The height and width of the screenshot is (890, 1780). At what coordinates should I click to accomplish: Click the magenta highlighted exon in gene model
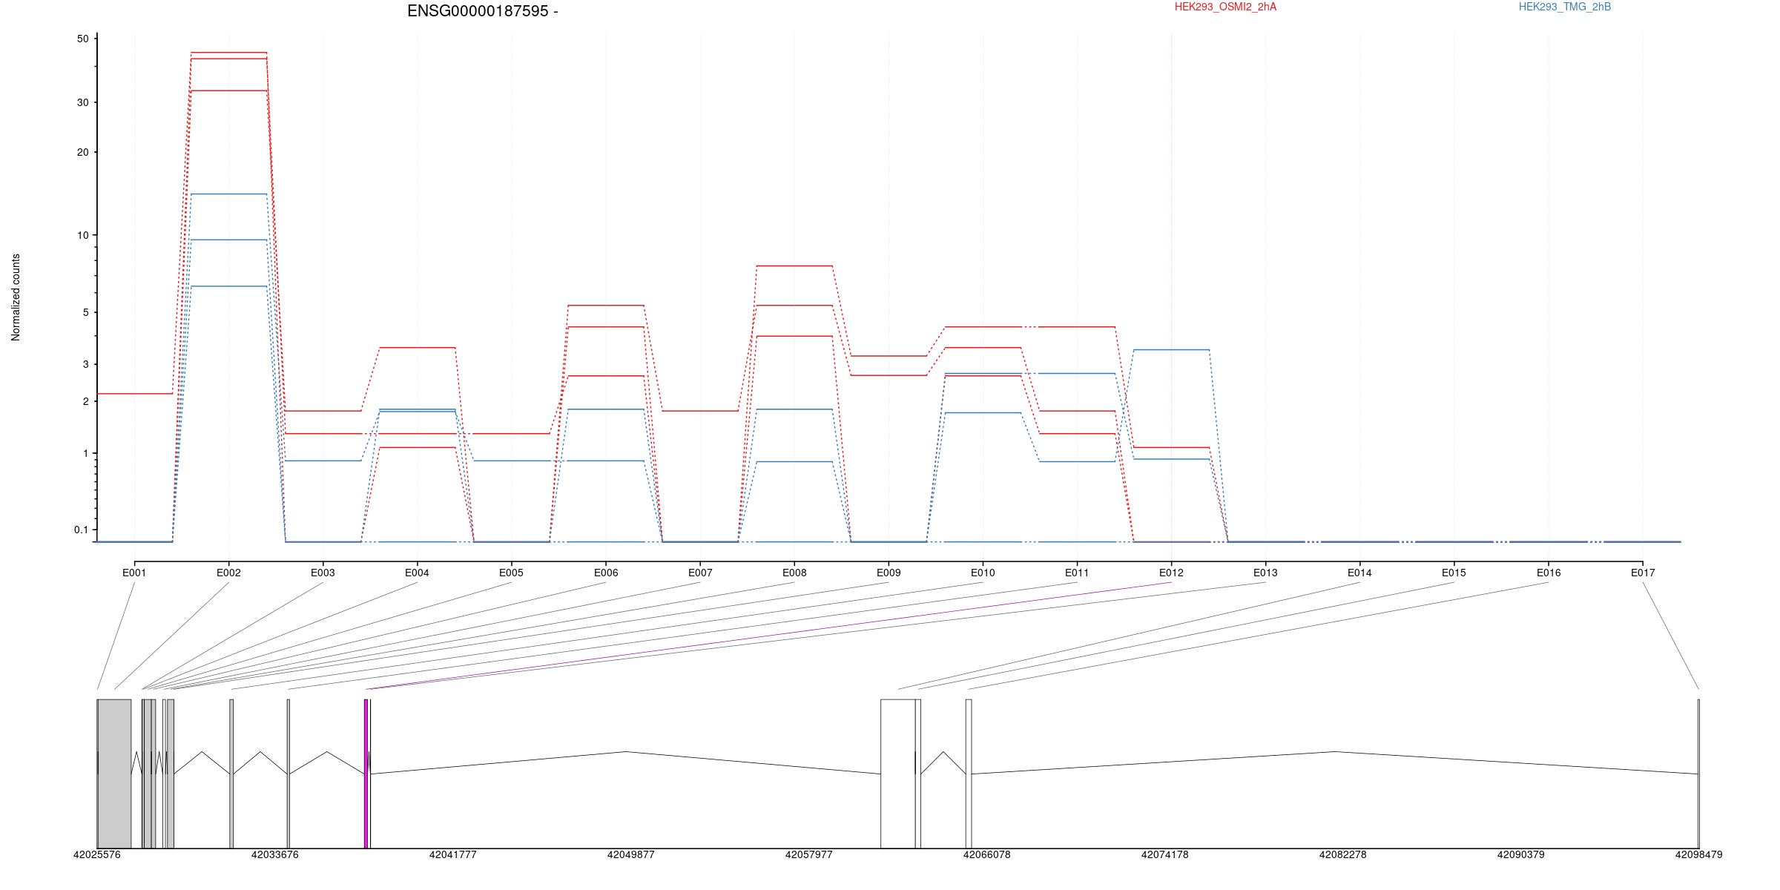[366, 774]
